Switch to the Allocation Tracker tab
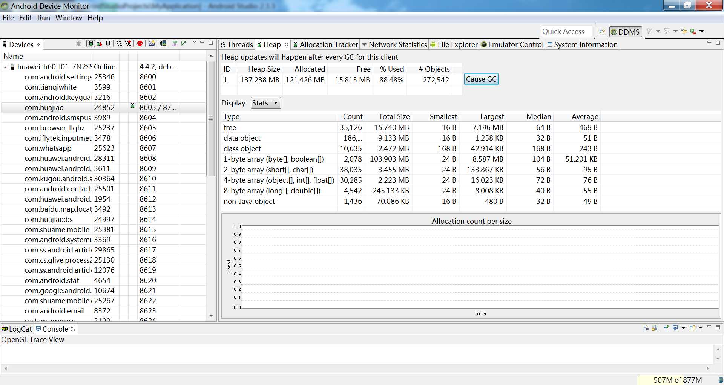This screenshot has height=385, width=724. point(325,44)
